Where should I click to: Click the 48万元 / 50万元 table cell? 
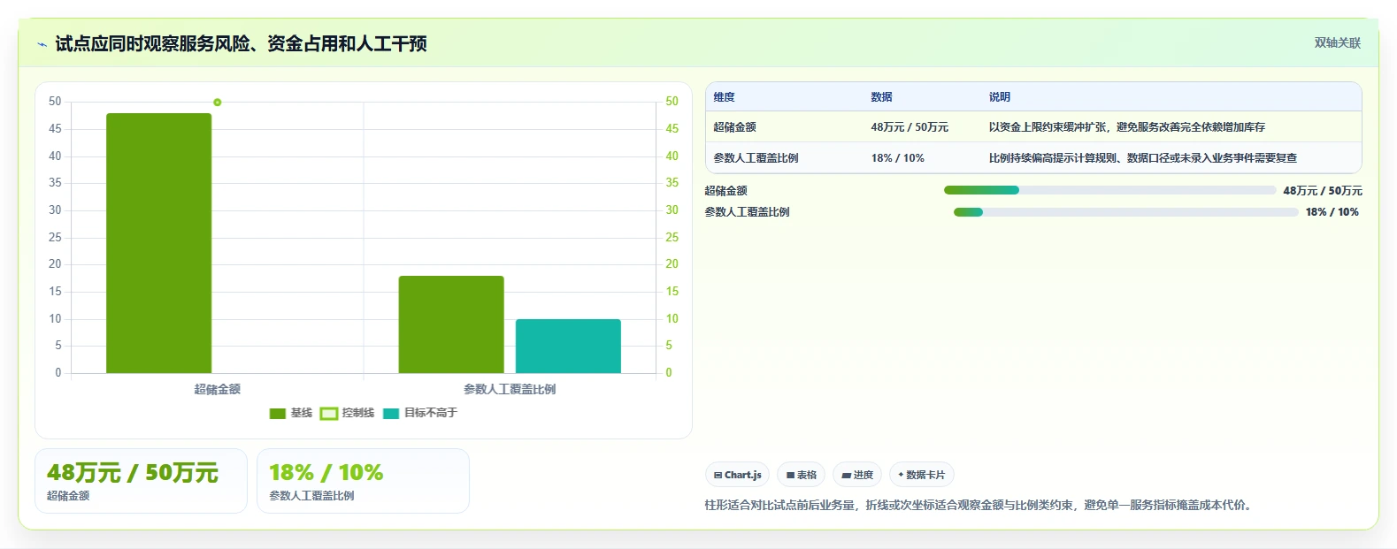point(910,127)
